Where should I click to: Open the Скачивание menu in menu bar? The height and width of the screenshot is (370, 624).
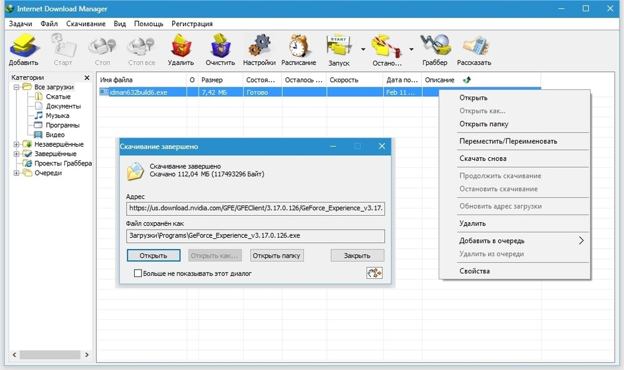(x=85, y=24)
